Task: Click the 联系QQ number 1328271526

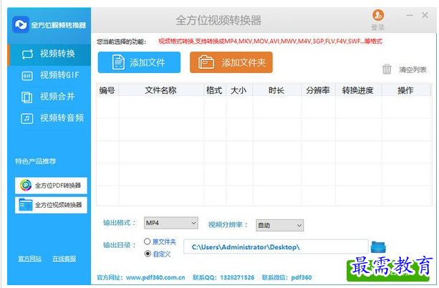Action: click(x=237, y=278)
